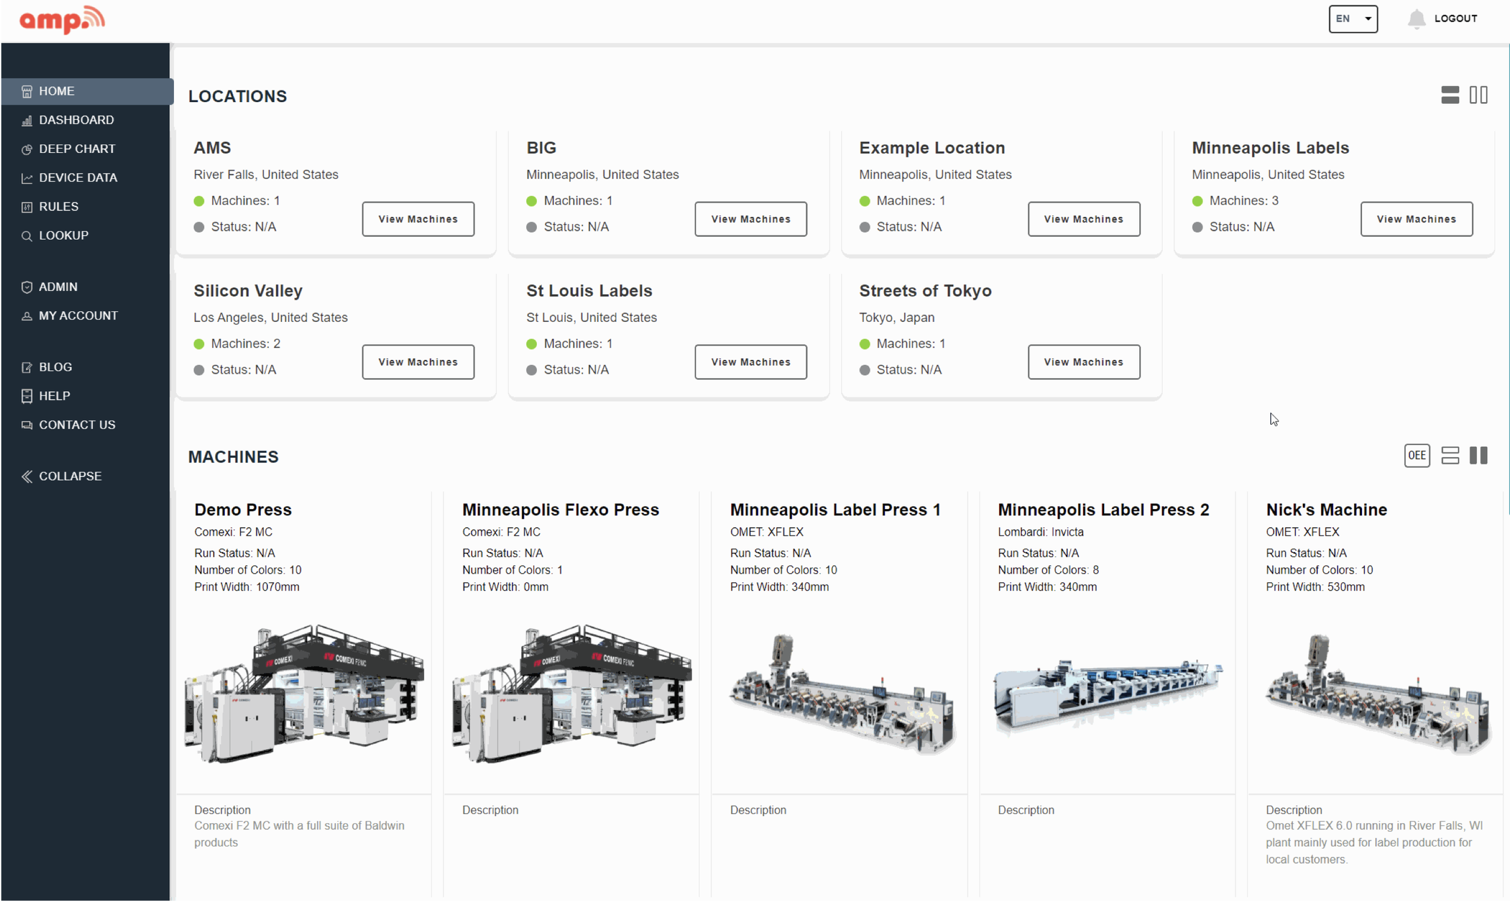This screenshot has height=901, width=1510.
Task: Open the notifications bell
Action: 1416,19
